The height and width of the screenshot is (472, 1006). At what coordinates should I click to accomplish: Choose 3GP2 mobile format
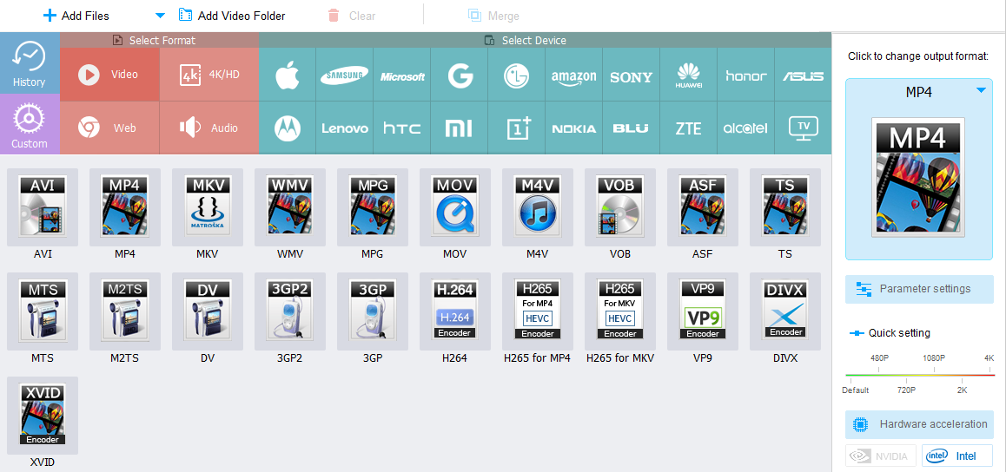290,311
